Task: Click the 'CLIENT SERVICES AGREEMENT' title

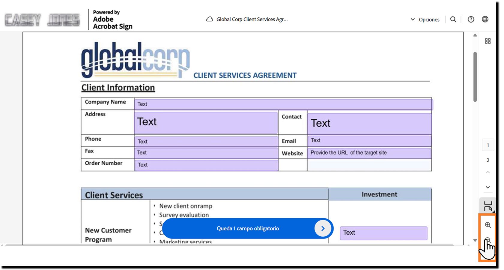Action: [245, 75]
